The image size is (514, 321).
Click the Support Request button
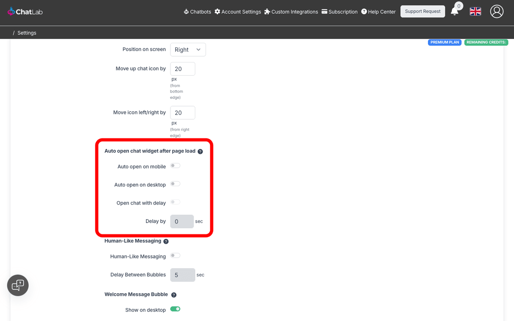(x=422, y=11)
